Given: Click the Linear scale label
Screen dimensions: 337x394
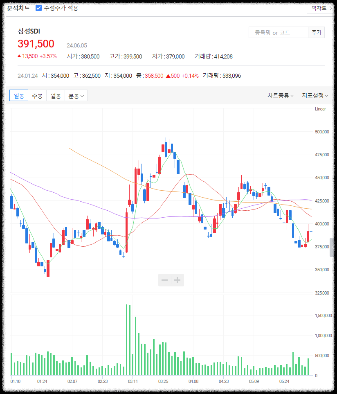Looking at the screenshot, I should (320, 109).
